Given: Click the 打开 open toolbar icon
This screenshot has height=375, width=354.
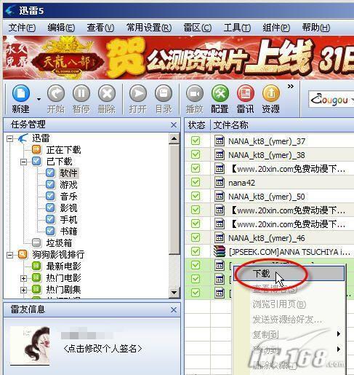Looking at the screenshot, I should (x=138, y=93).
